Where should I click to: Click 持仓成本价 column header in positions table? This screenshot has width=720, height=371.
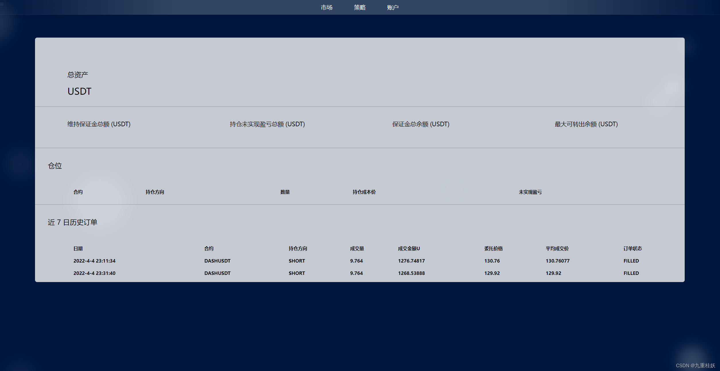pos(364,192)
